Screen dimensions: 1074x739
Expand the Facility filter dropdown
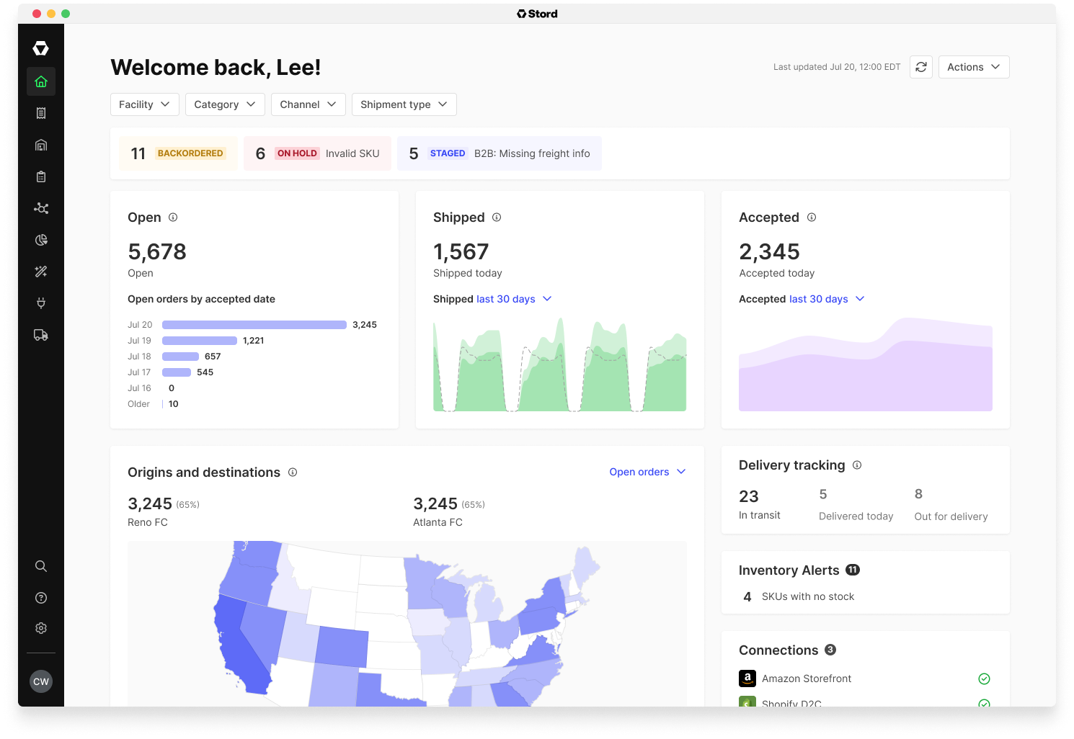(145, 104)
